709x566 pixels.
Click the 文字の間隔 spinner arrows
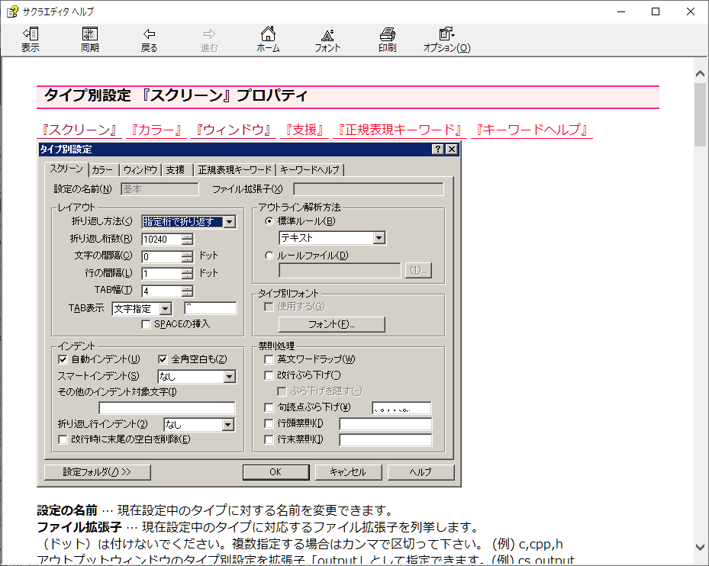(187, 257)
